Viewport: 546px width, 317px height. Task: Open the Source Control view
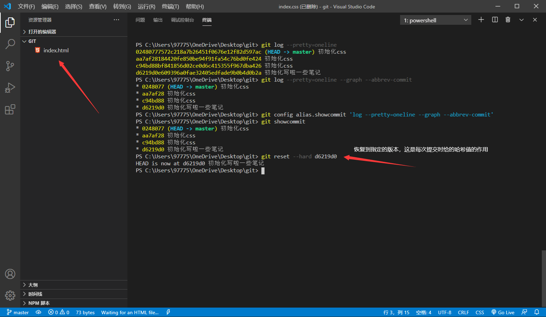point(10,66)
